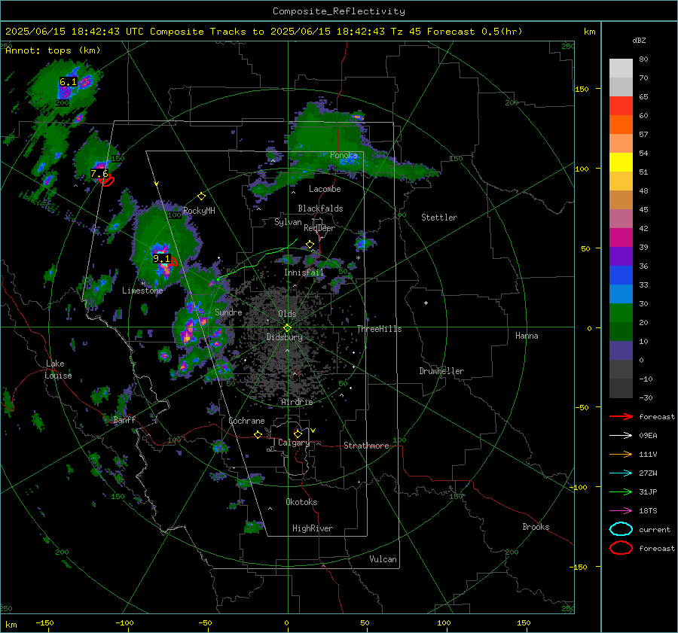Click the Airdrie city label
The width and height of the screenshot is (678, 633).
[x=297, y=402]
